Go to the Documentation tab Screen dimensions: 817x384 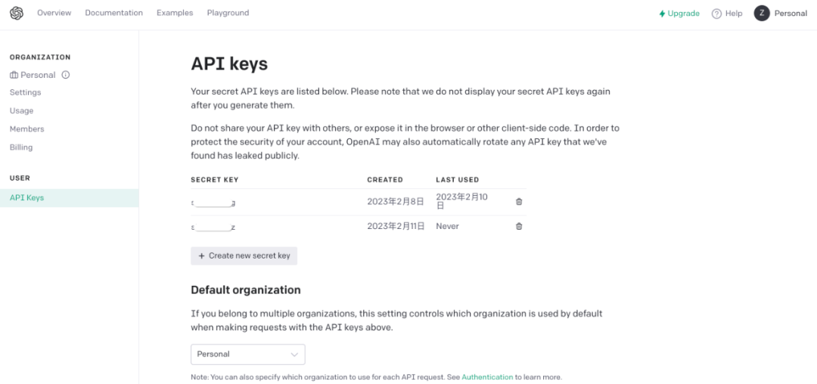(x=113, y=13)
